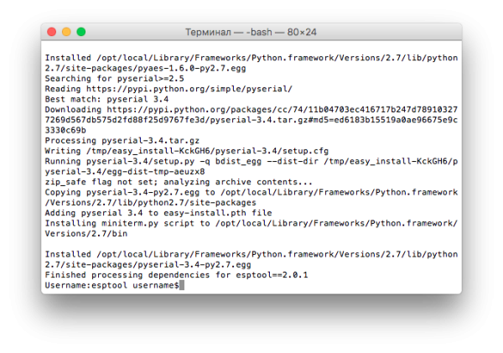
Task: Click the line 'Best match: pyserial 3.4'
Action: [x=106, y=99]
